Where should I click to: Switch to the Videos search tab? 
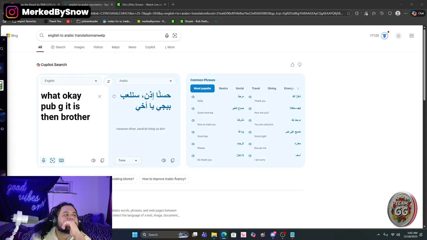pos(98,47)
